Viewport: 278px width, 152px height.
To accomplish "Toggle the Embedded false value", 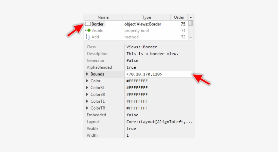I will tap(132, 115).
